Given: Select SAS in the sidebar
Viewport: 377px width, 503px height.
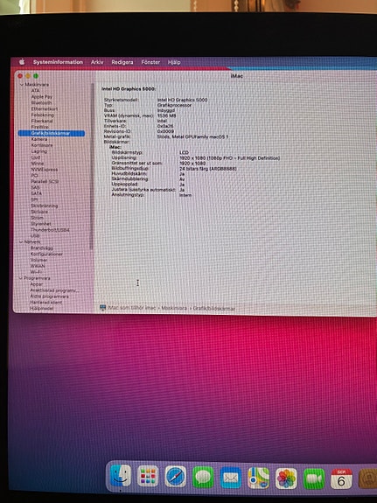Looking at the screenshot, I should coord(35,187).
